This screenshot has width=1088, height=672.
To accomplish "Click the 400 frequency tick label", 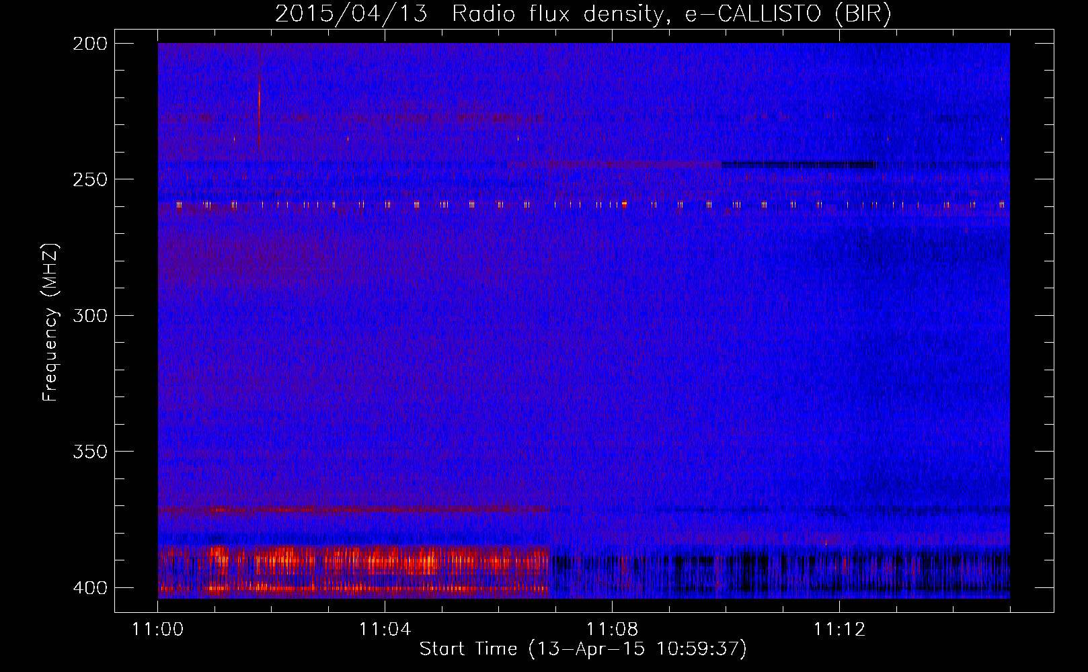I will pos(89,587).
